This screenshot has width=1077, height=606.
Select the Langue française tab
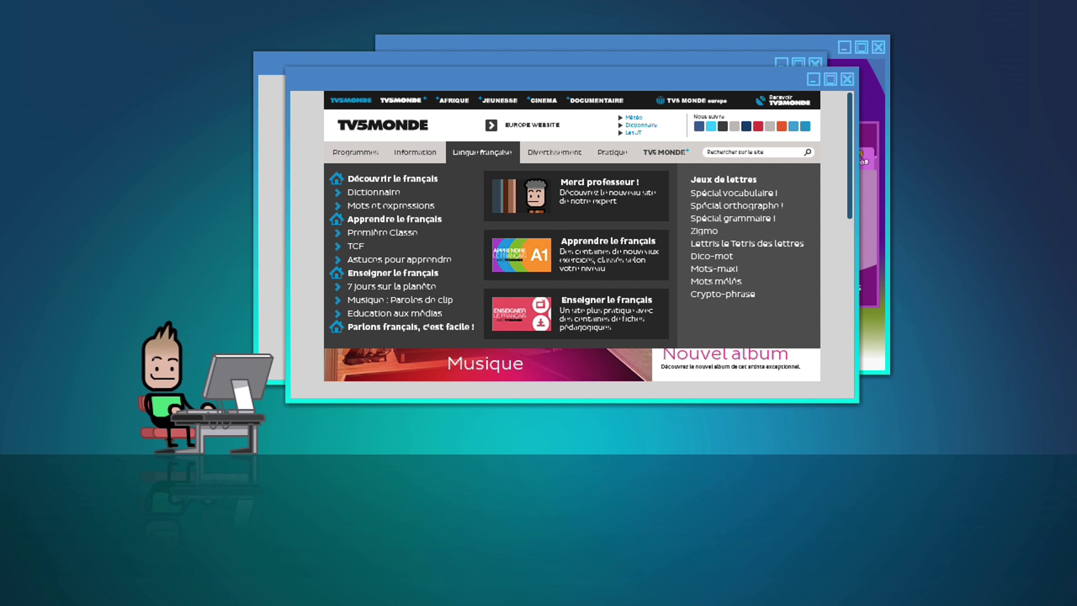click(x=482, y=153)
